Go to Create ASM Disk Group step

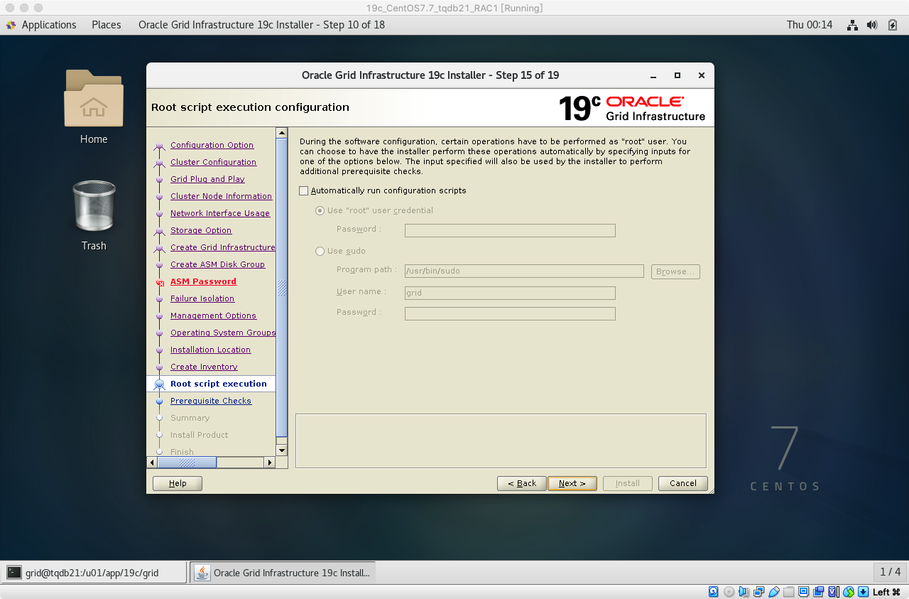(217, 264)
